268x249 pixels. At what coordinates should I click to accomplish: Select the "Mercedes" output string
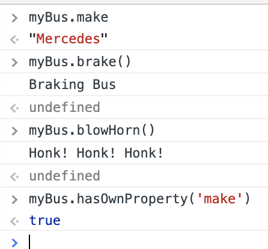tap(68, 38)
